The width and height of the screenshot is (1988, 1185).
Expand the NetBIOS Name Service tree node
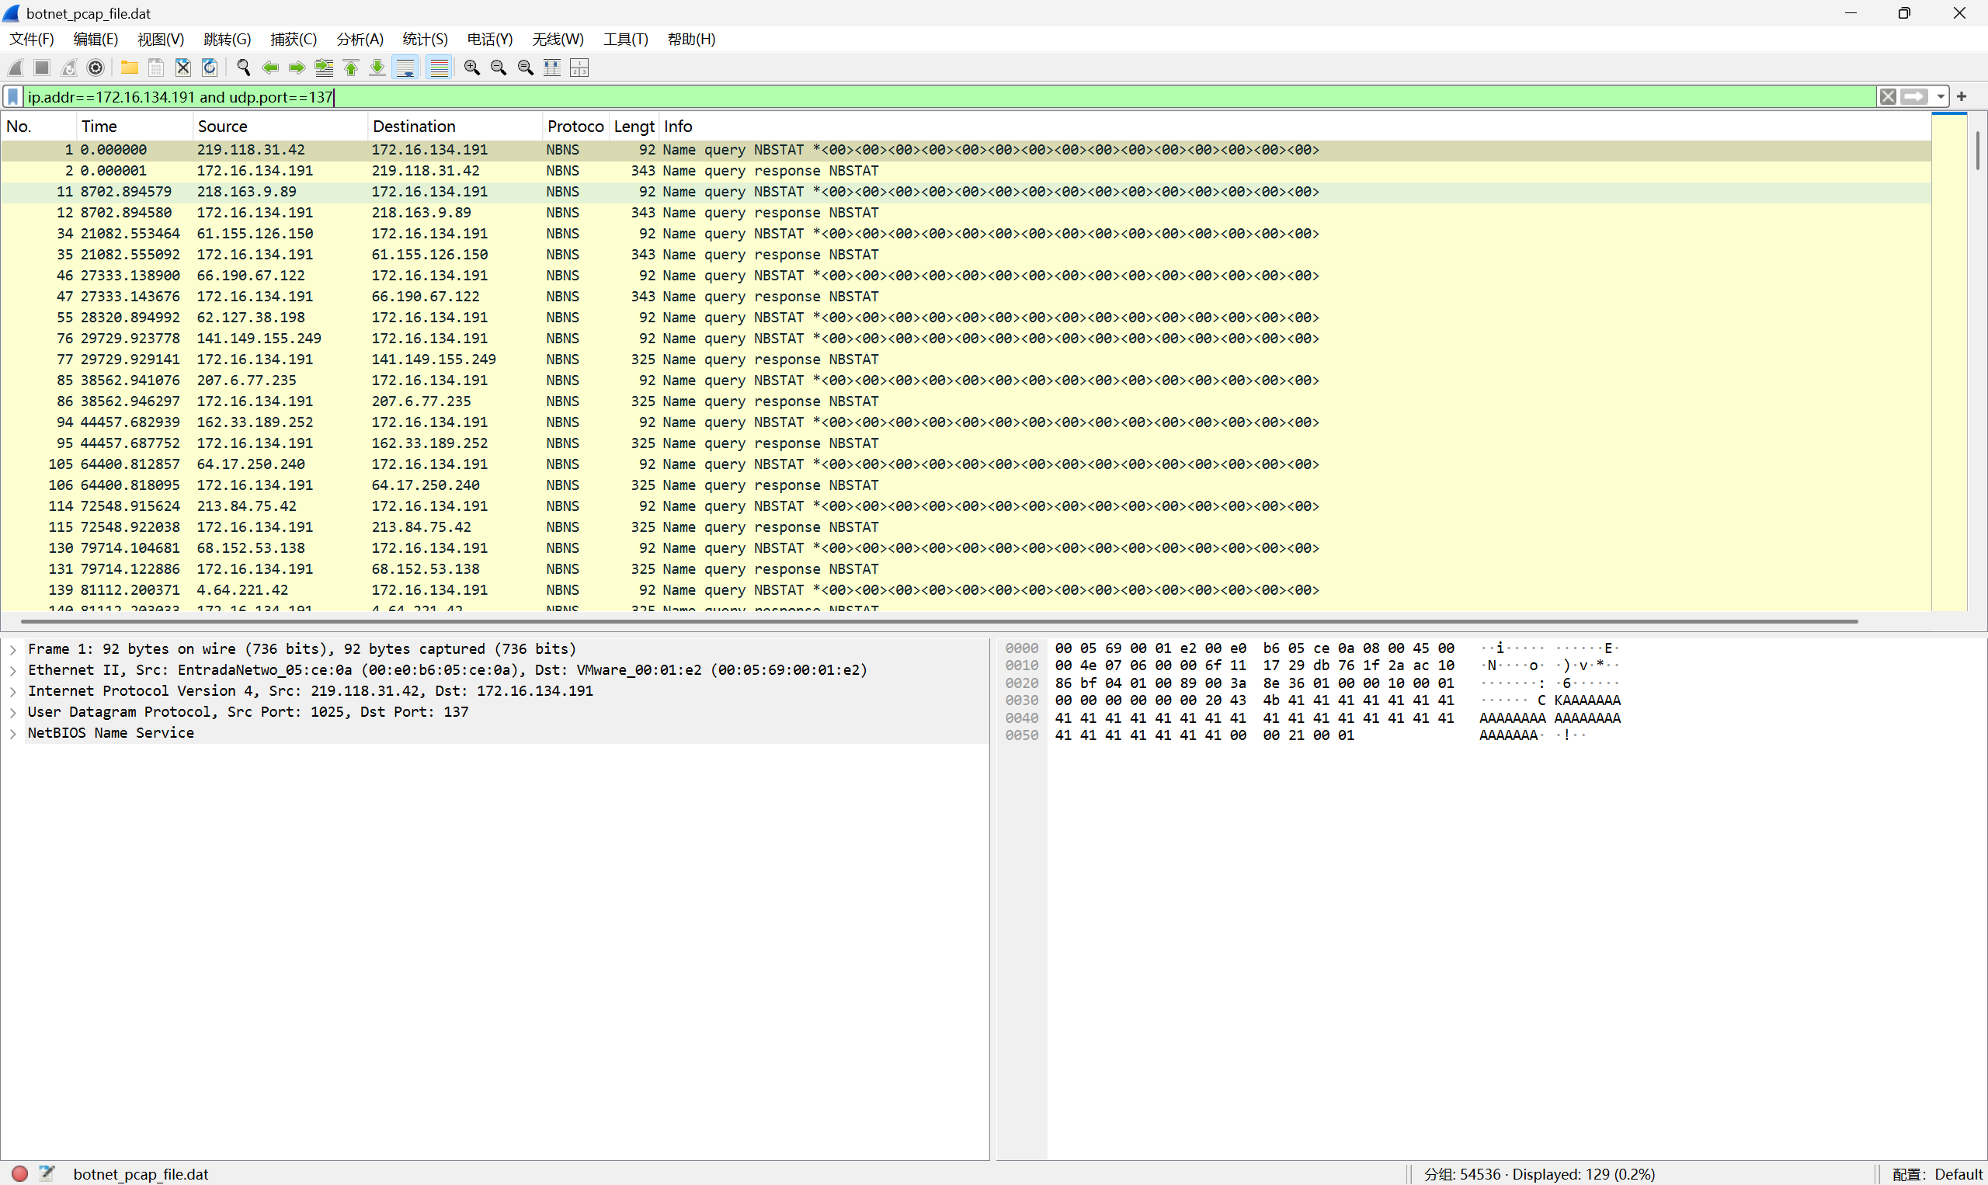tap(12, 733)
